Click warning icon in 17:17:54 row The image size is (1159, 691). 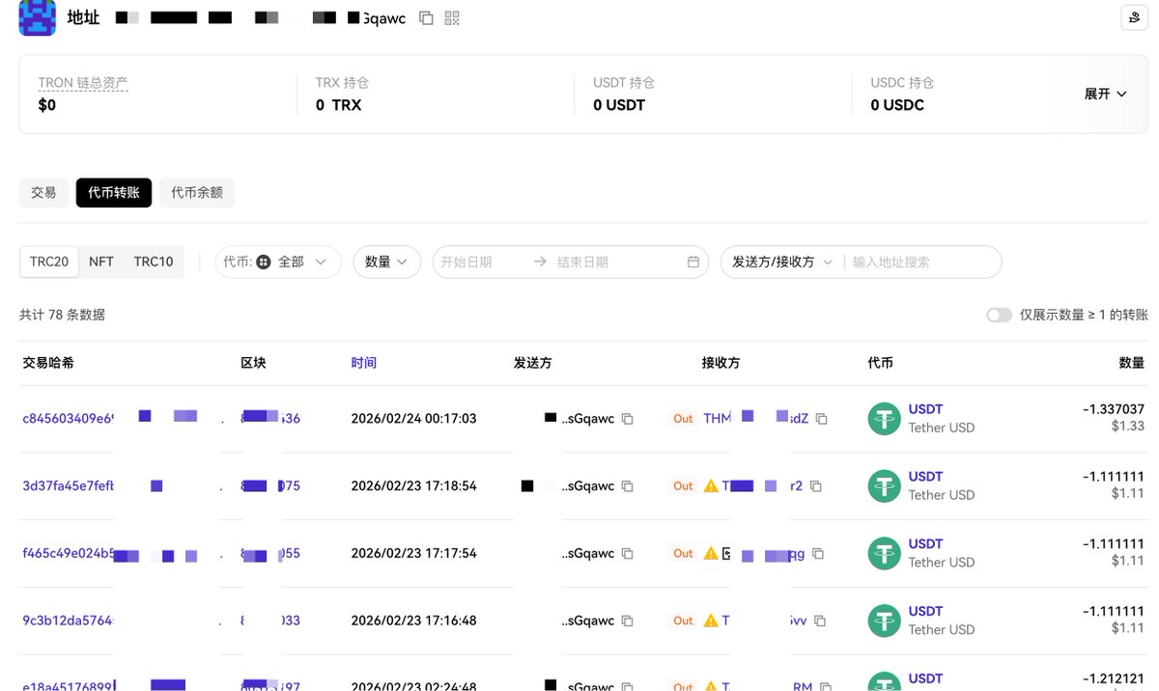tap(711, 553)
